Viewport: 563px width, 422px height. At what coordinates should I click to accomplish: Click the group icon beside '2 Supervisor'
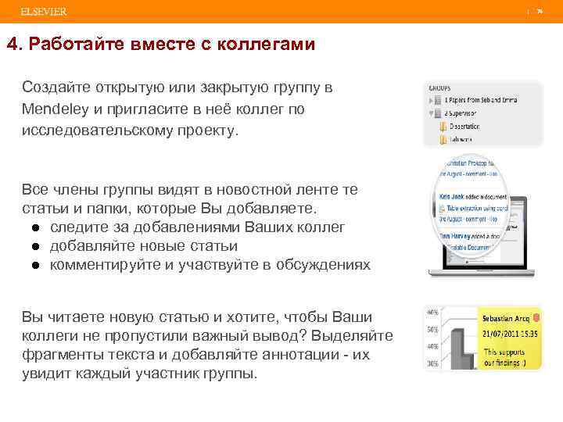(438, 114)
